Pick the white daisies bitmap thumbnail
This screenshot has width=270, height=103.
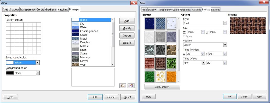point(160,76)
